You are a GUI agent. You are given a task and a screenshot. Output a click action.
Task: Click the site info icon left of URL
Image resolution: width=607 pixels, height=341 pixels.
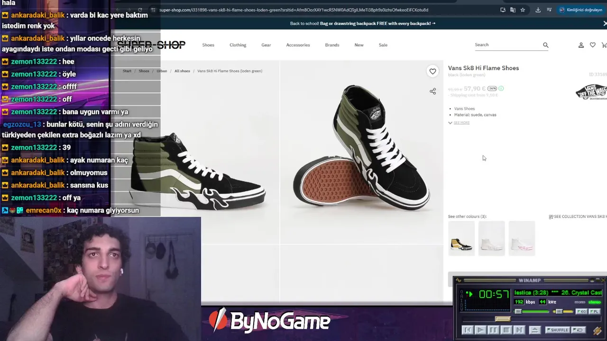(153, 9)
